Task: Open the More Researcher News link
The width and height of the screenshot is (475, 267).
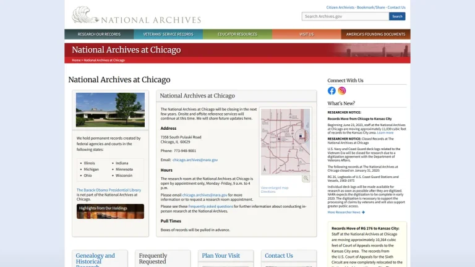Action: 344,212
